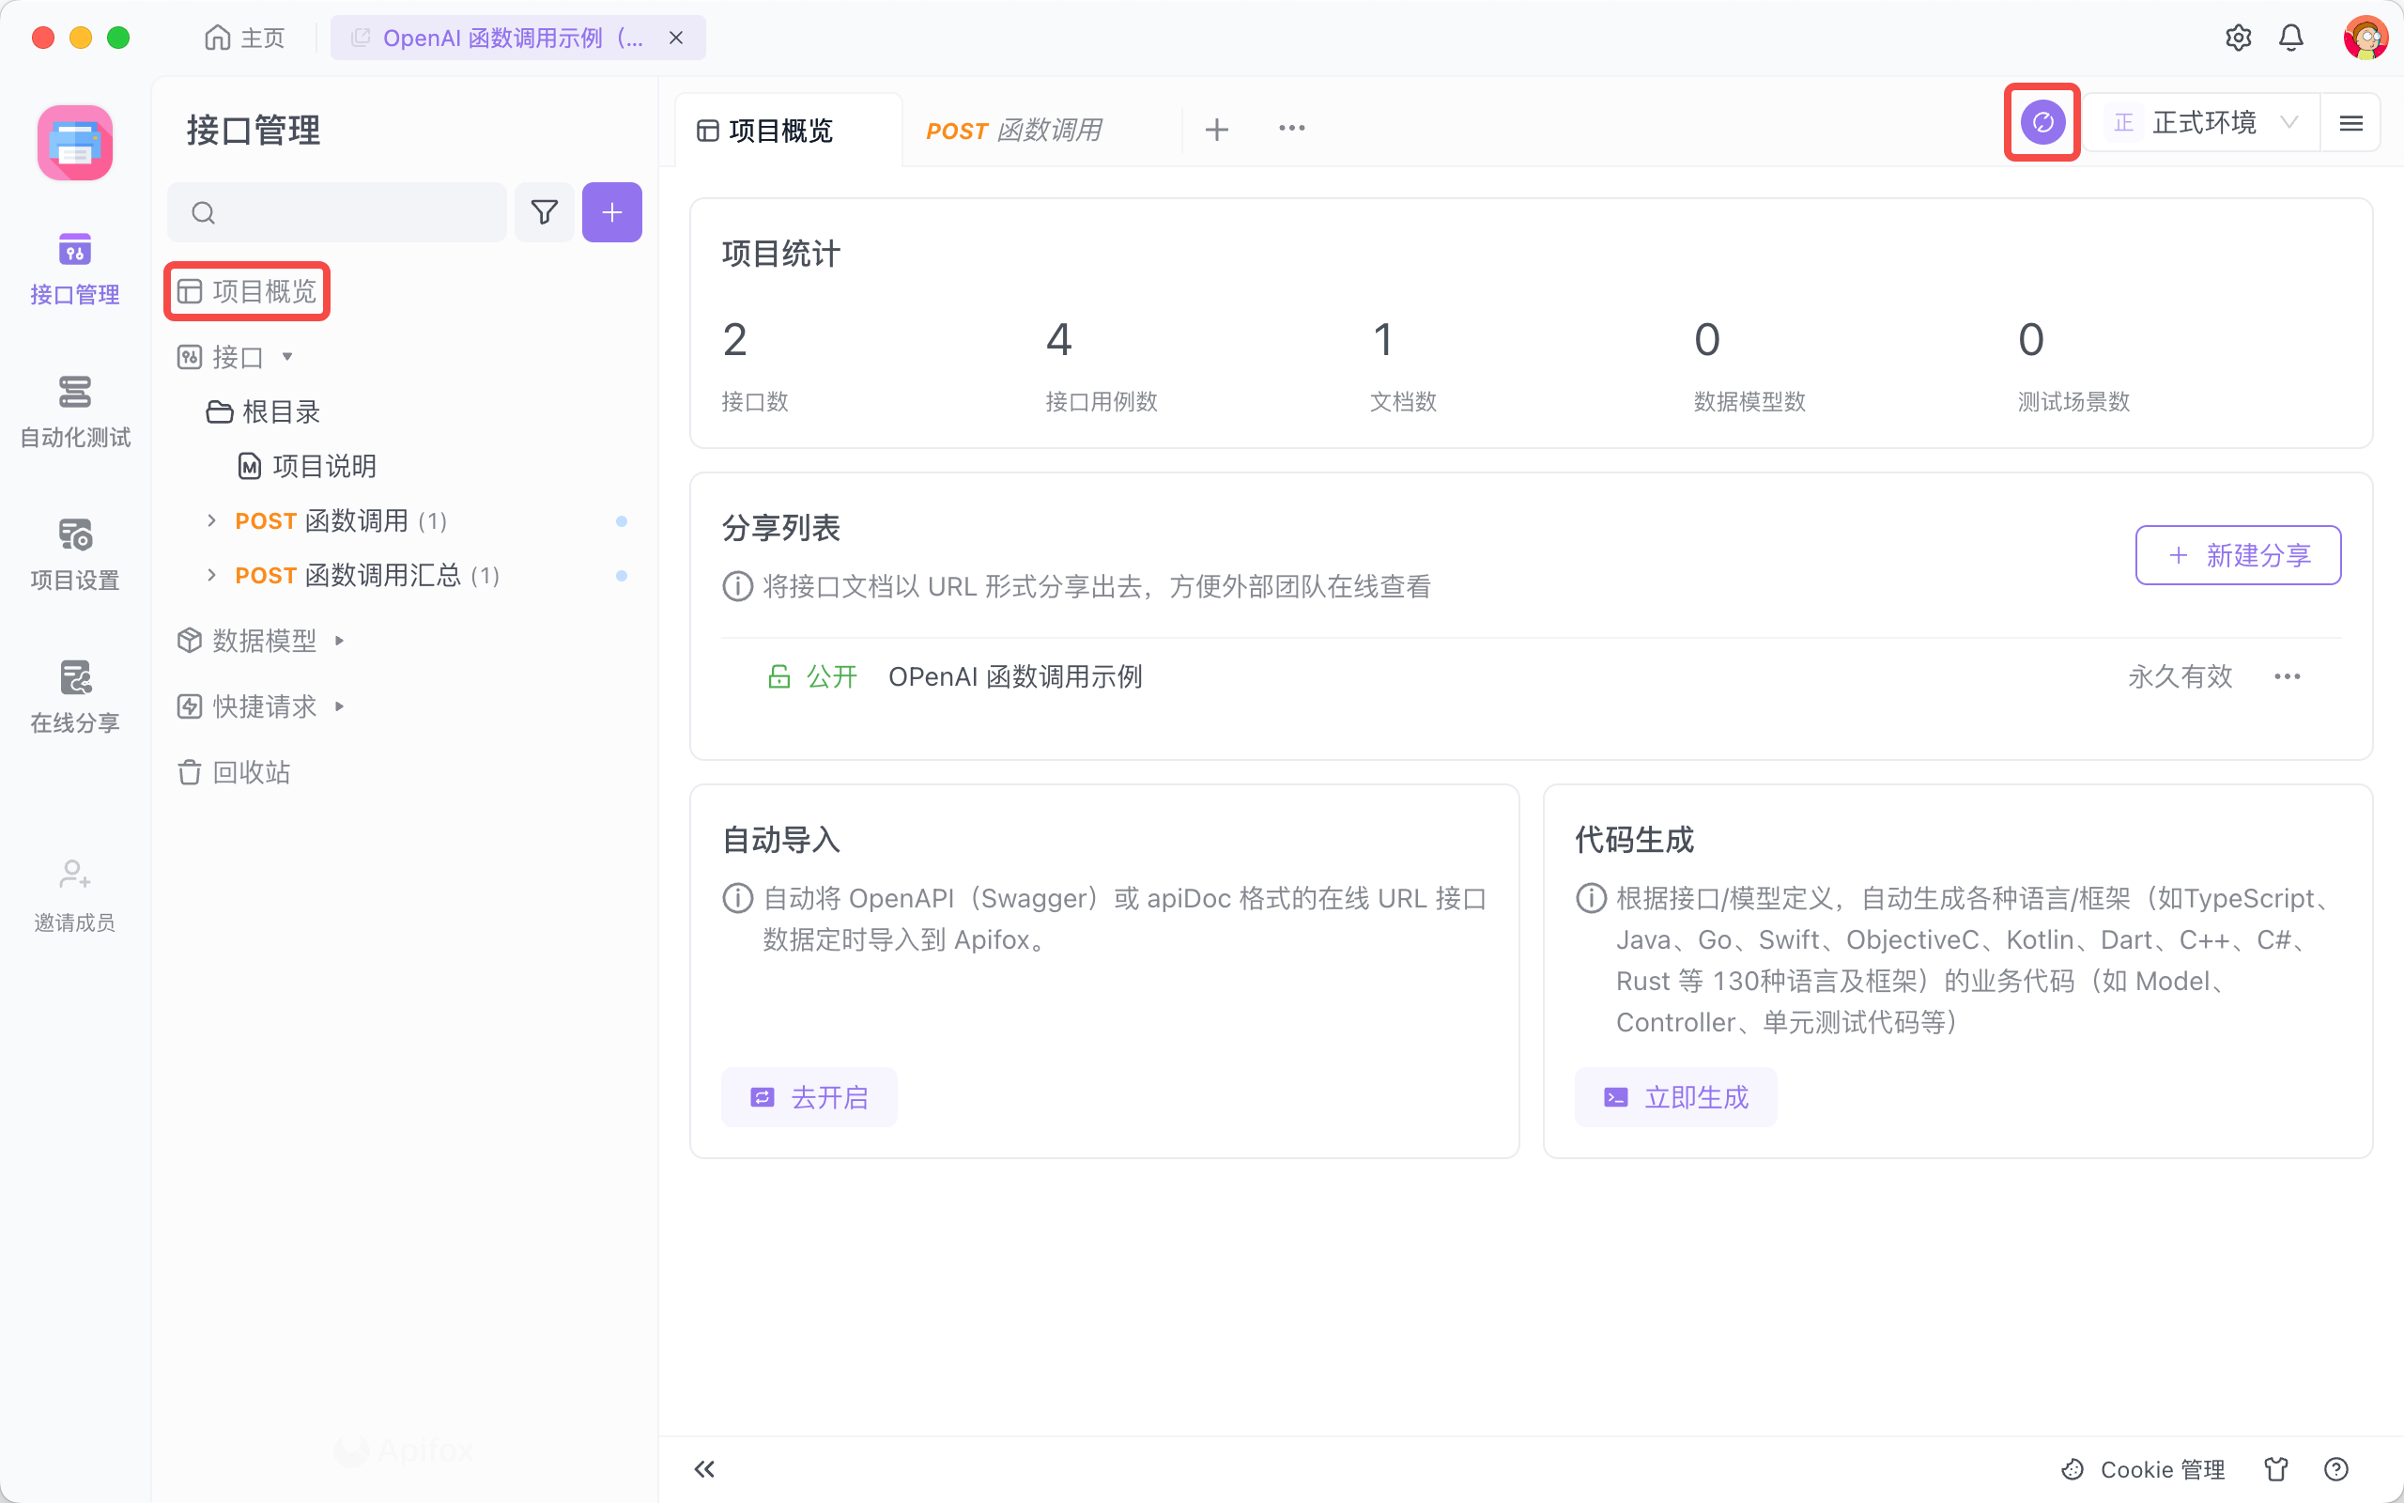
Task: Expand the POST 函数调用 tree item
Action: (211, 519)
